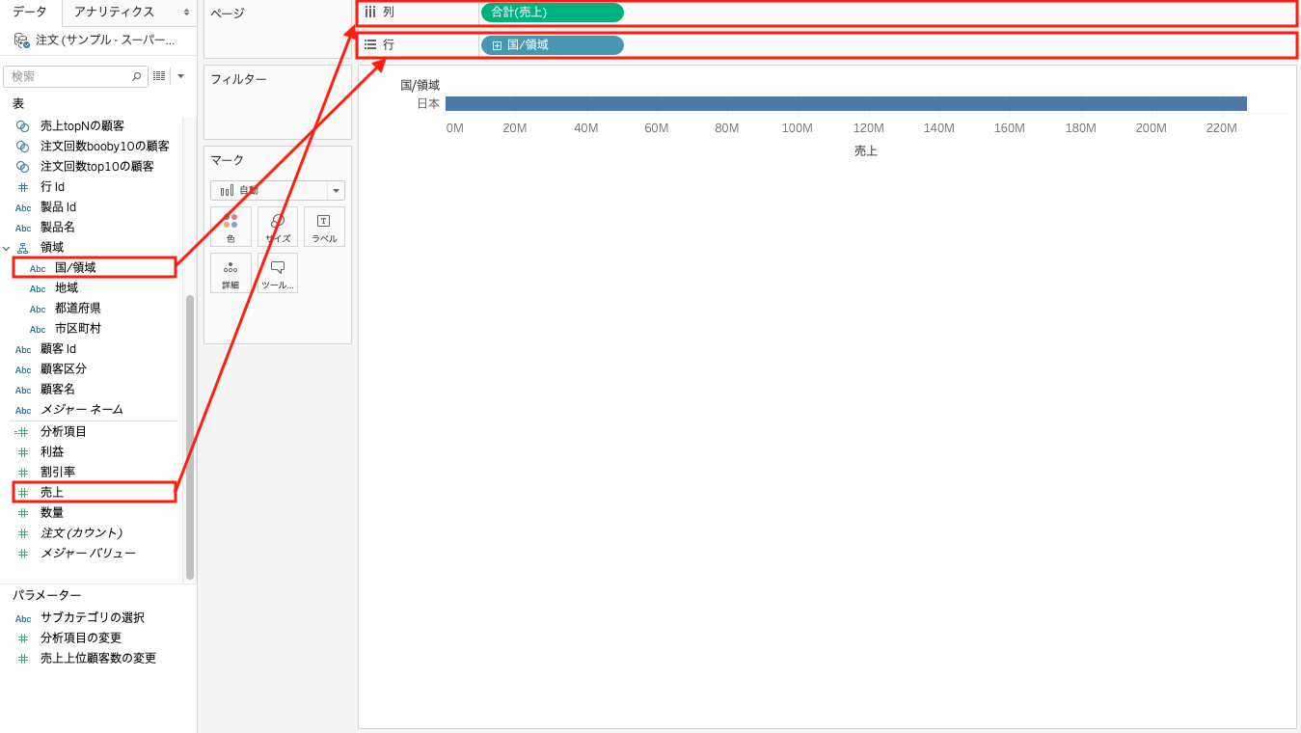The image size is (1301, 733).
Task: Click the パラメーター section header
Action: pos(47,595)
